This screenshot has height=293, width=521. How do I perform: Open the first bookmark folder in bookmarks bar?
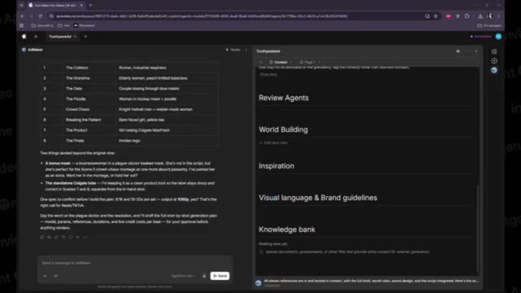42,25
